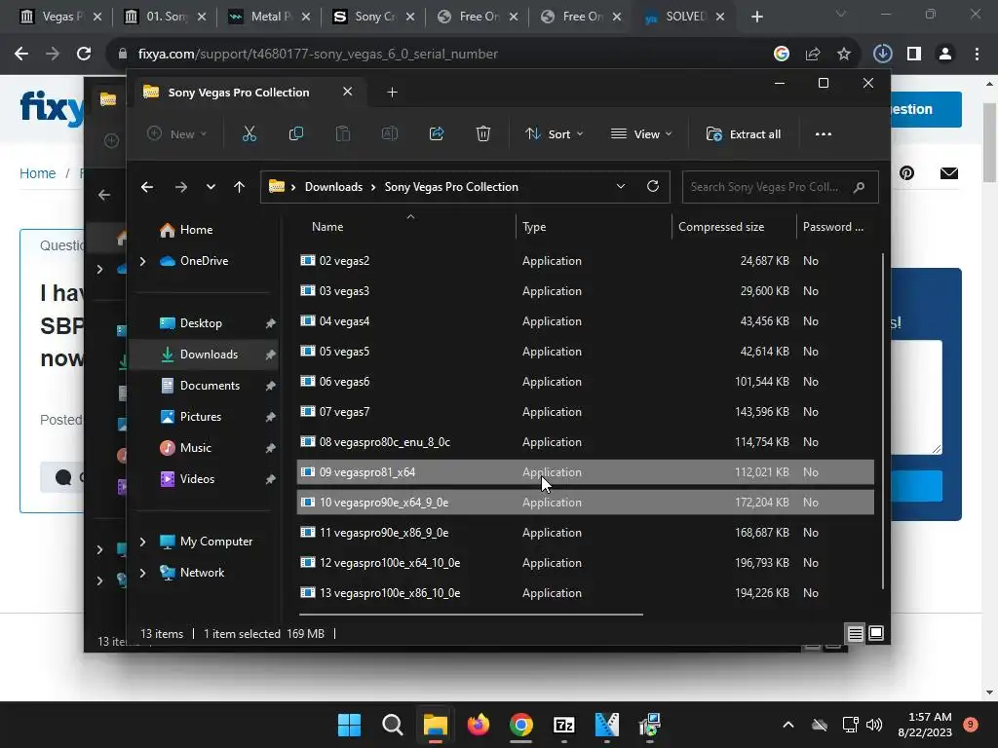Click the Paste clipboard icon

pos(342,134)
